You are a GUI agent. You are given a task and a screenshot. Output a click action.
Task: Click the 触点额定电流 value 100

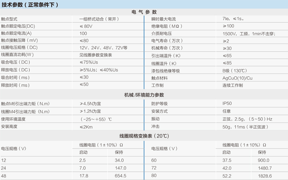pyautogui.click(x=84, y=33)
